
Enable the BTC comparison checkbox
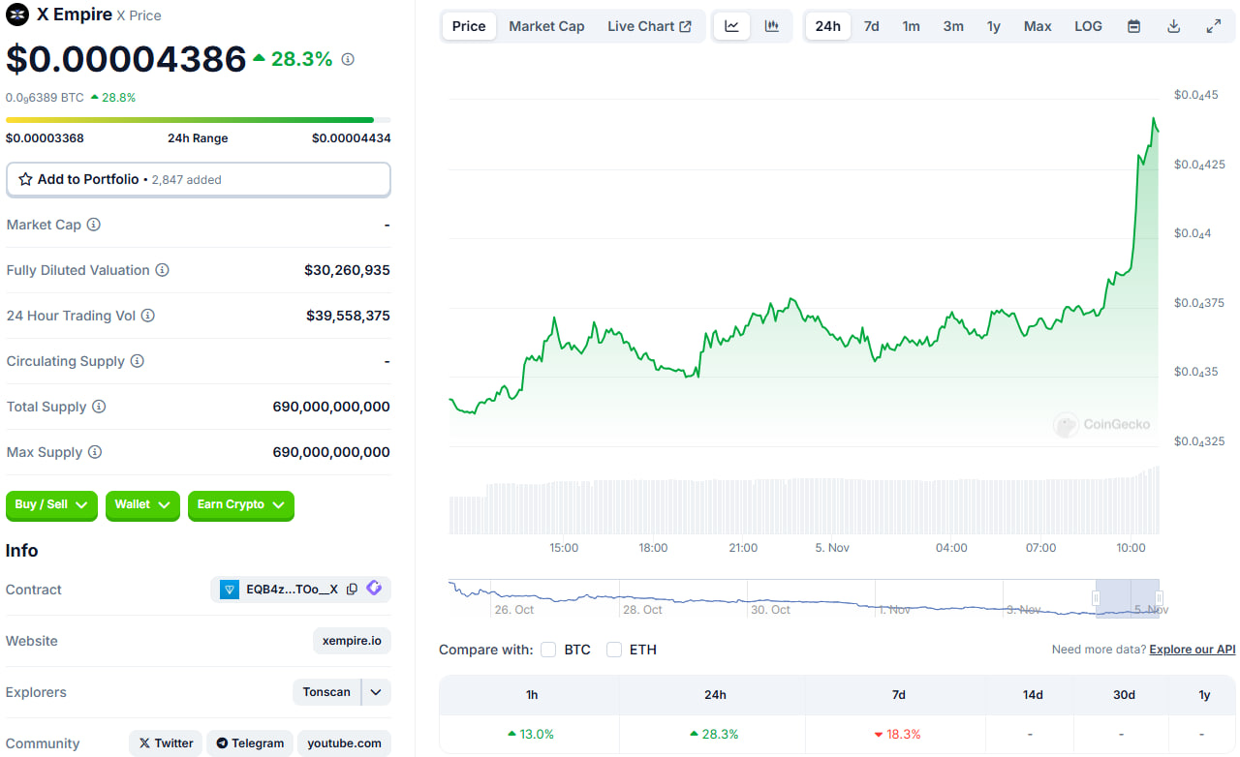[x=548, y=650]
